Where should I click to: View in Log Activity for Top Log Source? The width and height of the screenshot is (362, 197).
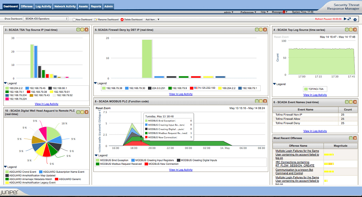[x=315, y=95]
